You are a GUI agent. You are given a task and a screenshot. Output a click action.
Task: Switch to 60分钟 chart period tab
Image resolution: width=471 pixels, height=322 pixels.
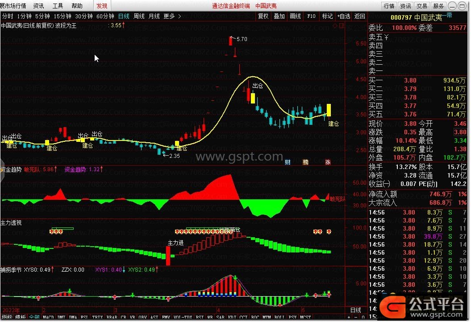click(x=105, y=16)
